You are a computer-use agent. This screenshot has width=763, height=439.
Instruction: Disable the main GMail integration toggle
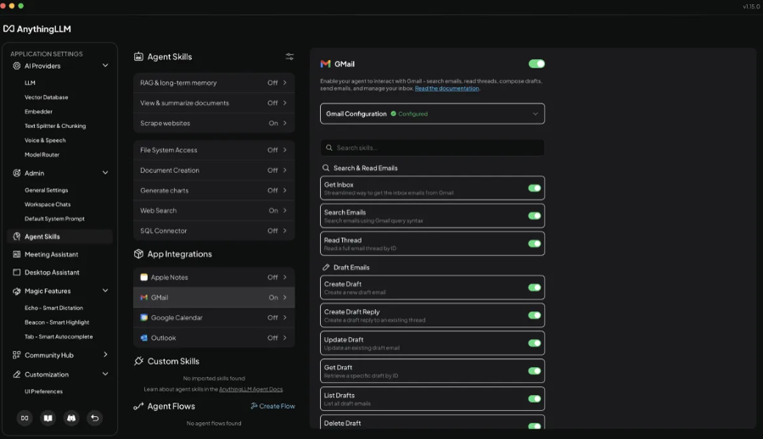pos(536,64)
